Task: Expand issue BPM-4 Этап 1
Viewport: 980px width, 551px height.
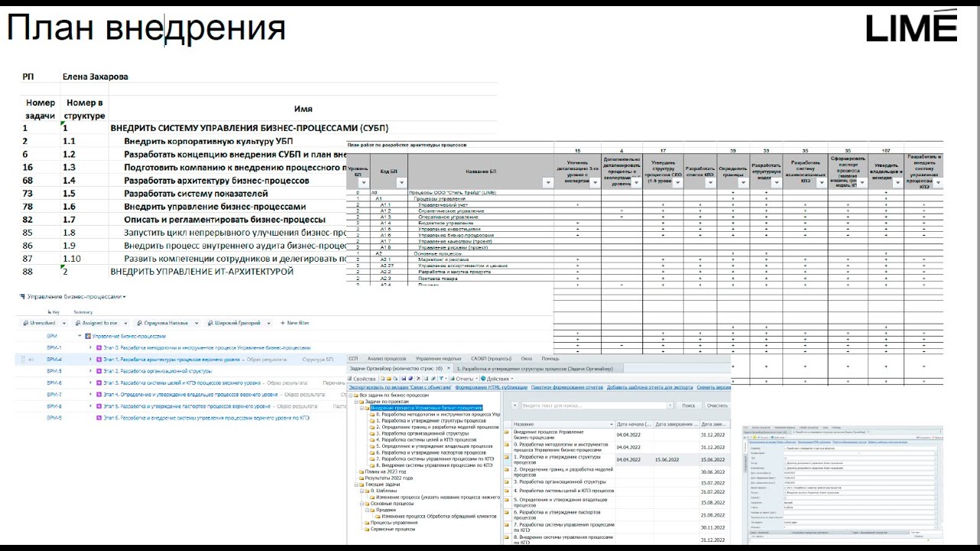Action: 90,359
